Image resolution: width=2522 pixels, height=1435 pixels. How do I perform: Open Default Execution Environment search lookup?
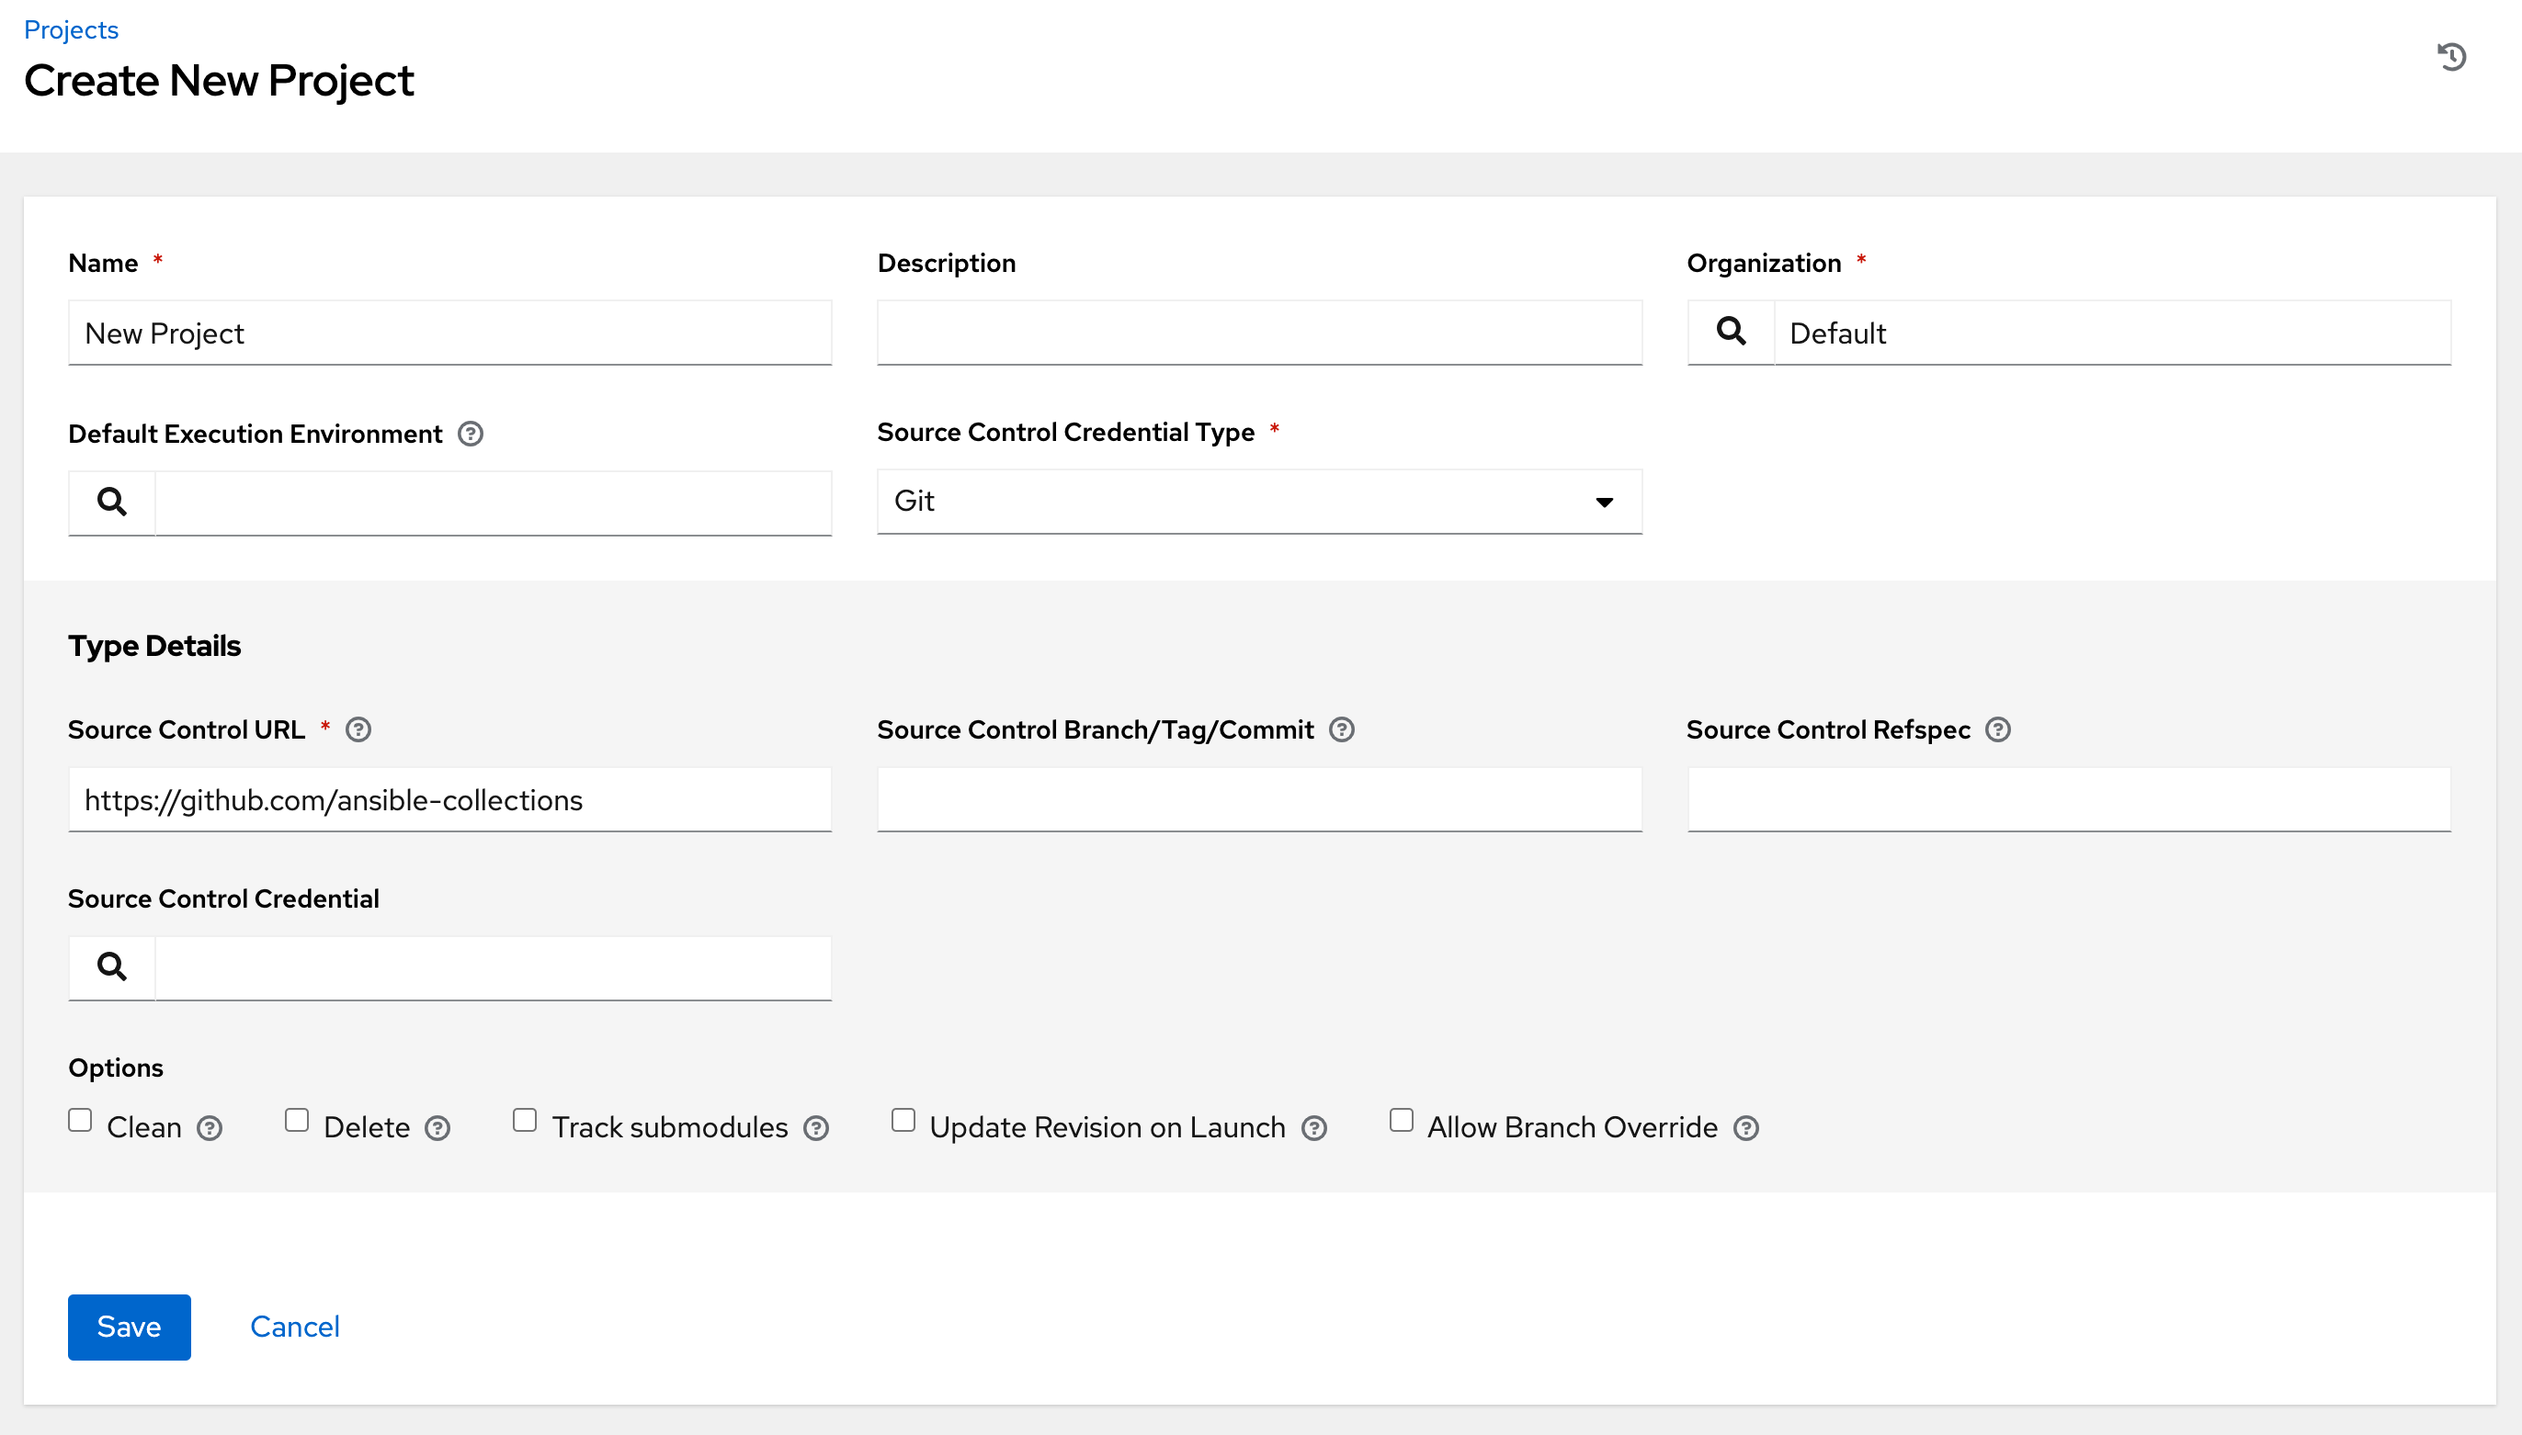point(111,503)
